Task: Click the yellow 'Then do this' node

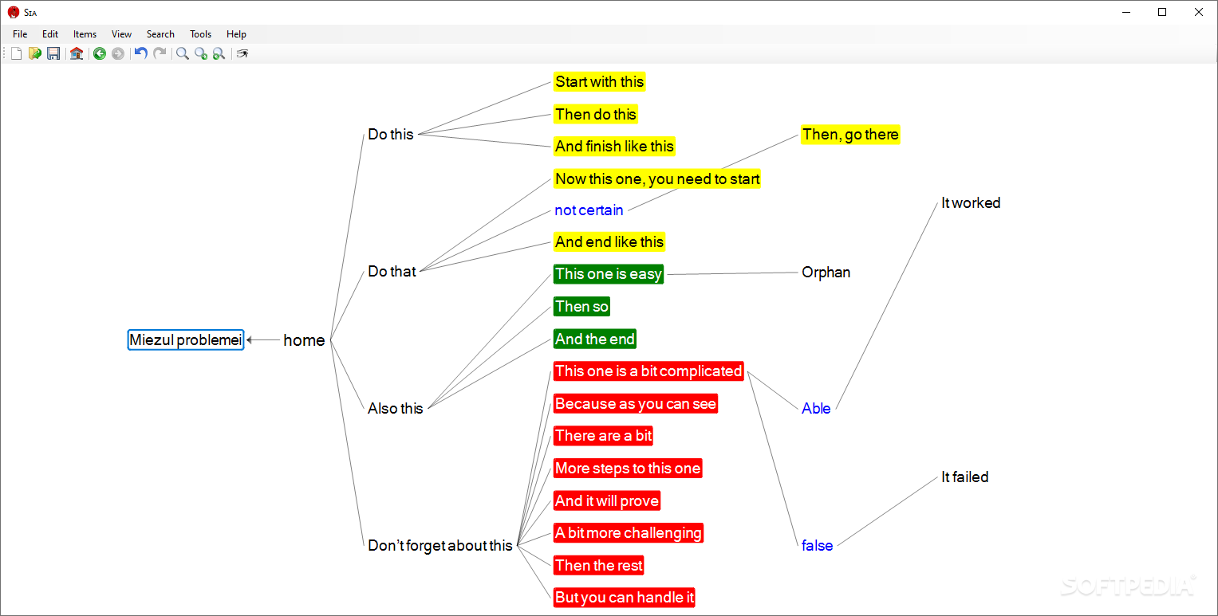Action: 596,115
